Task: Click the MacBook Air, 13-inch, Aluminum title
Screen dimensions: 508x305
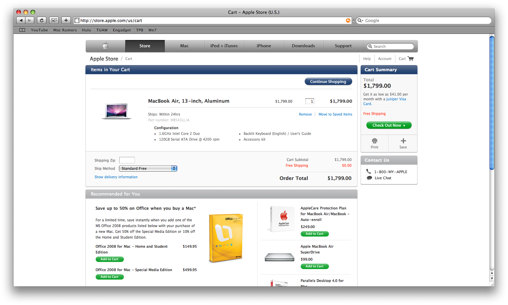Action: coord(189,101)
